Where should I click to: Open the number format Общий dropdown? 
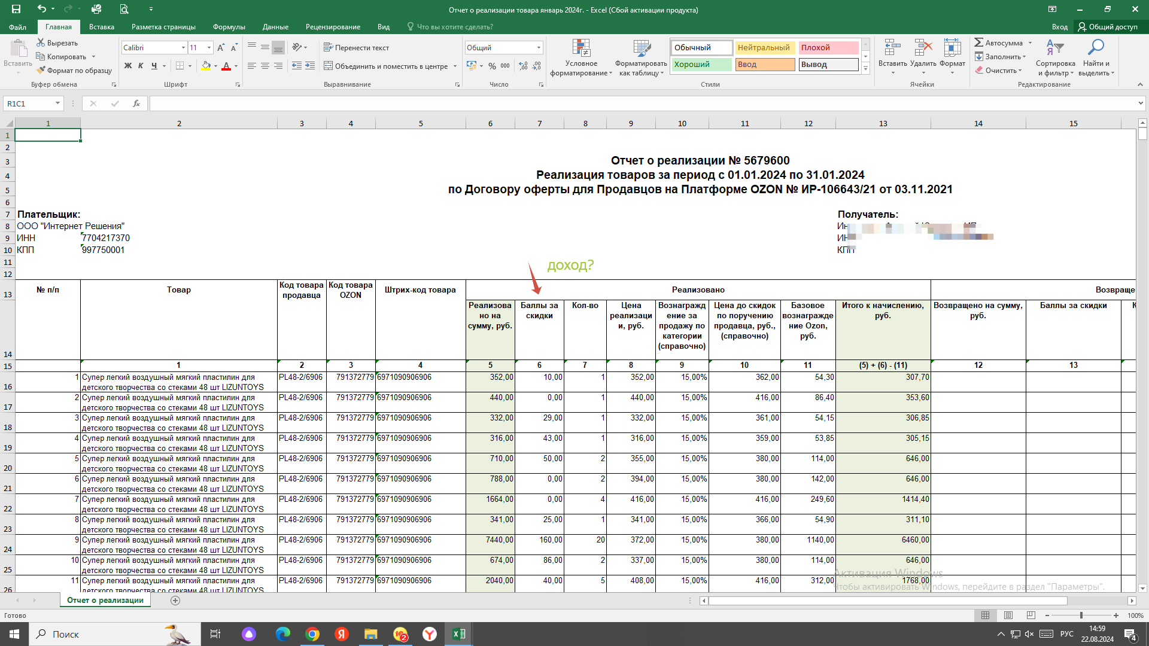tap(539, 47)
